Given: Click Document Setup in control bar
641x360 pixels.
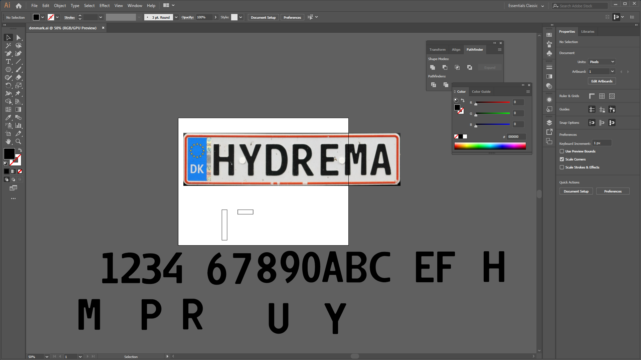Looking at the screenshot, I should tap(263, 17).
